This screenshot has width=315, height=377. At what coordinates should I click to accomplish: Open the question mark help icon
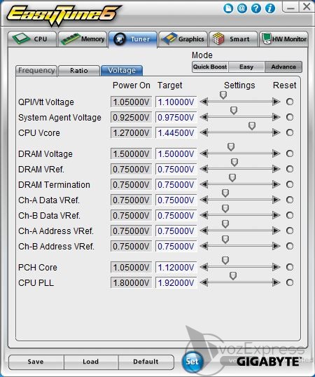click(x=256, y=8)
